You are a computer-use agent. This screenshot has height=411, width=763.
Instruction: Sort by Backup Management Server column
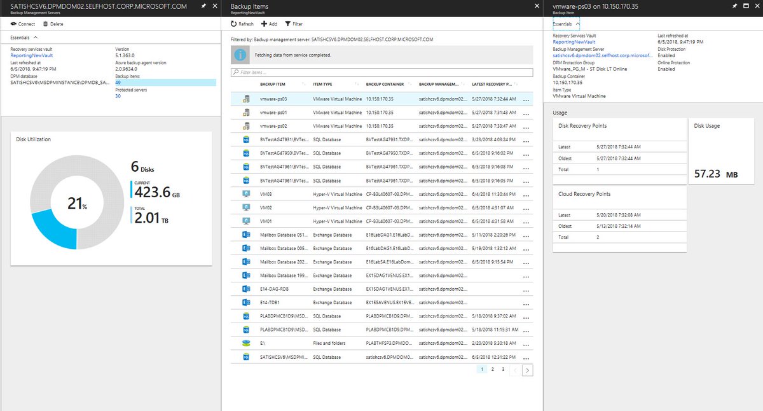coord(439,85)
